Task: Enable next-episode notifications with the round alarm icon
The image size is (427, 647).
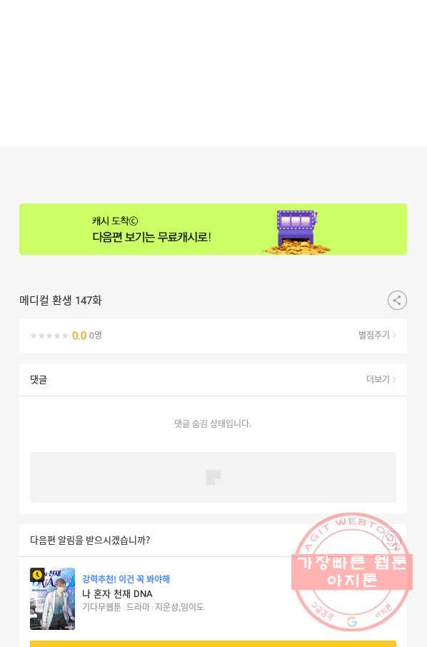Action: (391, 540)
